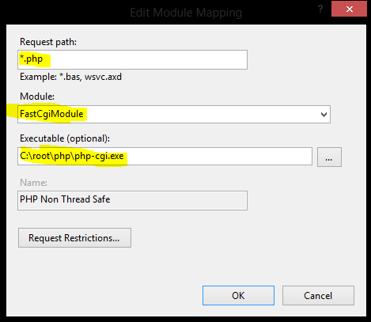371x322 pixels.
Task: Click empty space inside Request path box
Action: click(148, 59)
